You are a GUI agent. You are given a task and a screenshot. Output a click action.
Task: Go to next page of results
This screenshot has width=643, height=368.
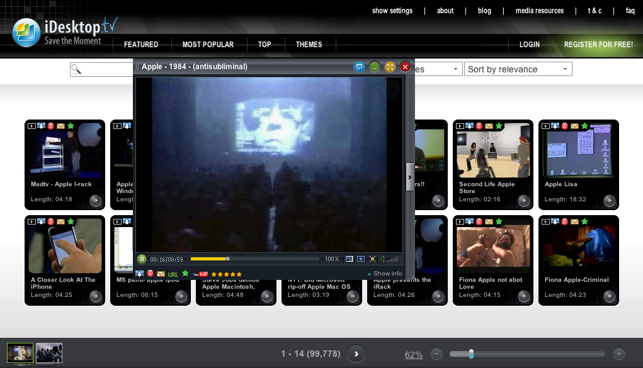[356, 354]
